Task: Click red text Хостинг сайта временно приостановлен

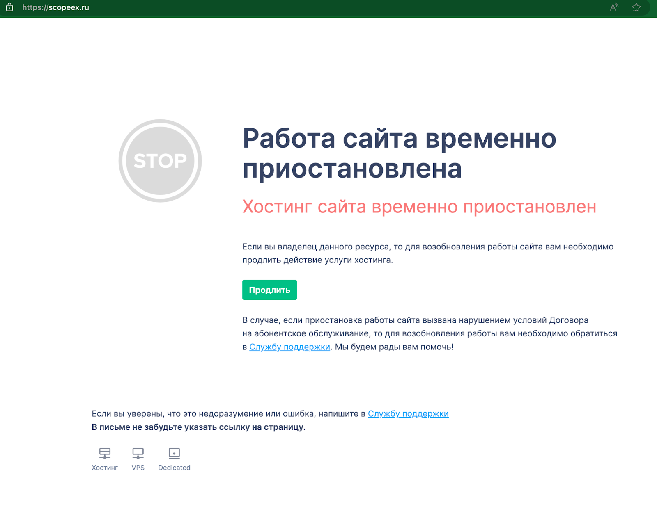Action: tap(419, 207)
